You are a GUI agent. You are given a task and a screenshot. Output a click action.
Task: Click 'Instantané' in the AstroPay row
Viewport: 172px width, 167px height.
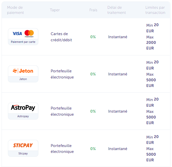pyautogui.click(x=118, y=111)
